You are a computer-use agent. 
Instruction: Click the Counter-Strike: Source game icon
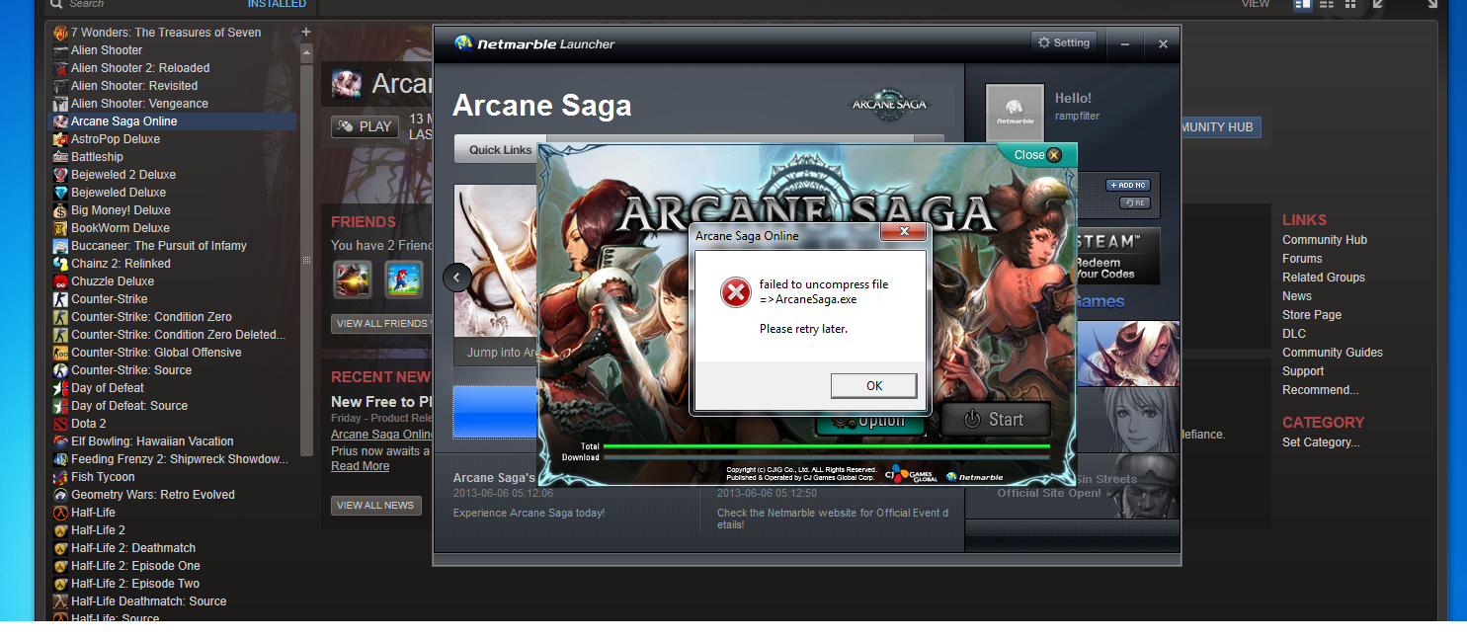tap(61, 370)
